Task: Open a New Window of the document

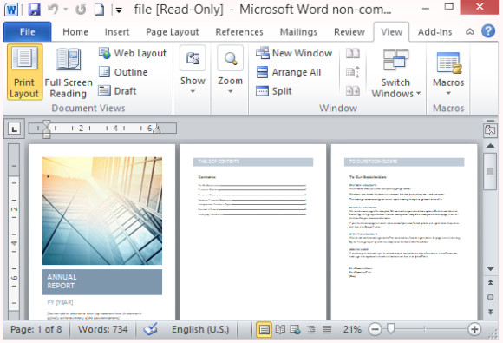Action: 294,53
